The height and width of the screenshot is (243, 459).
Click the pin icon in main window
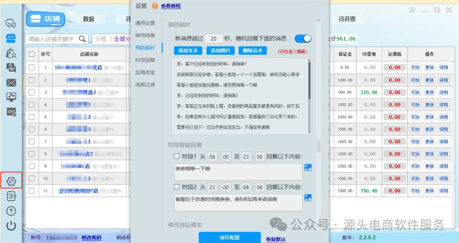412,10
